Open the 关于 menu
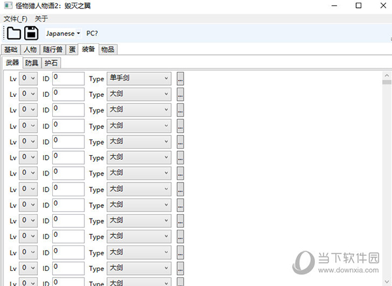 41,18
